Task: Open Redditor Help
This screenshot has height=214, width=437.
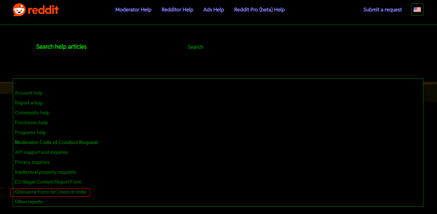Action: [177, 10]
